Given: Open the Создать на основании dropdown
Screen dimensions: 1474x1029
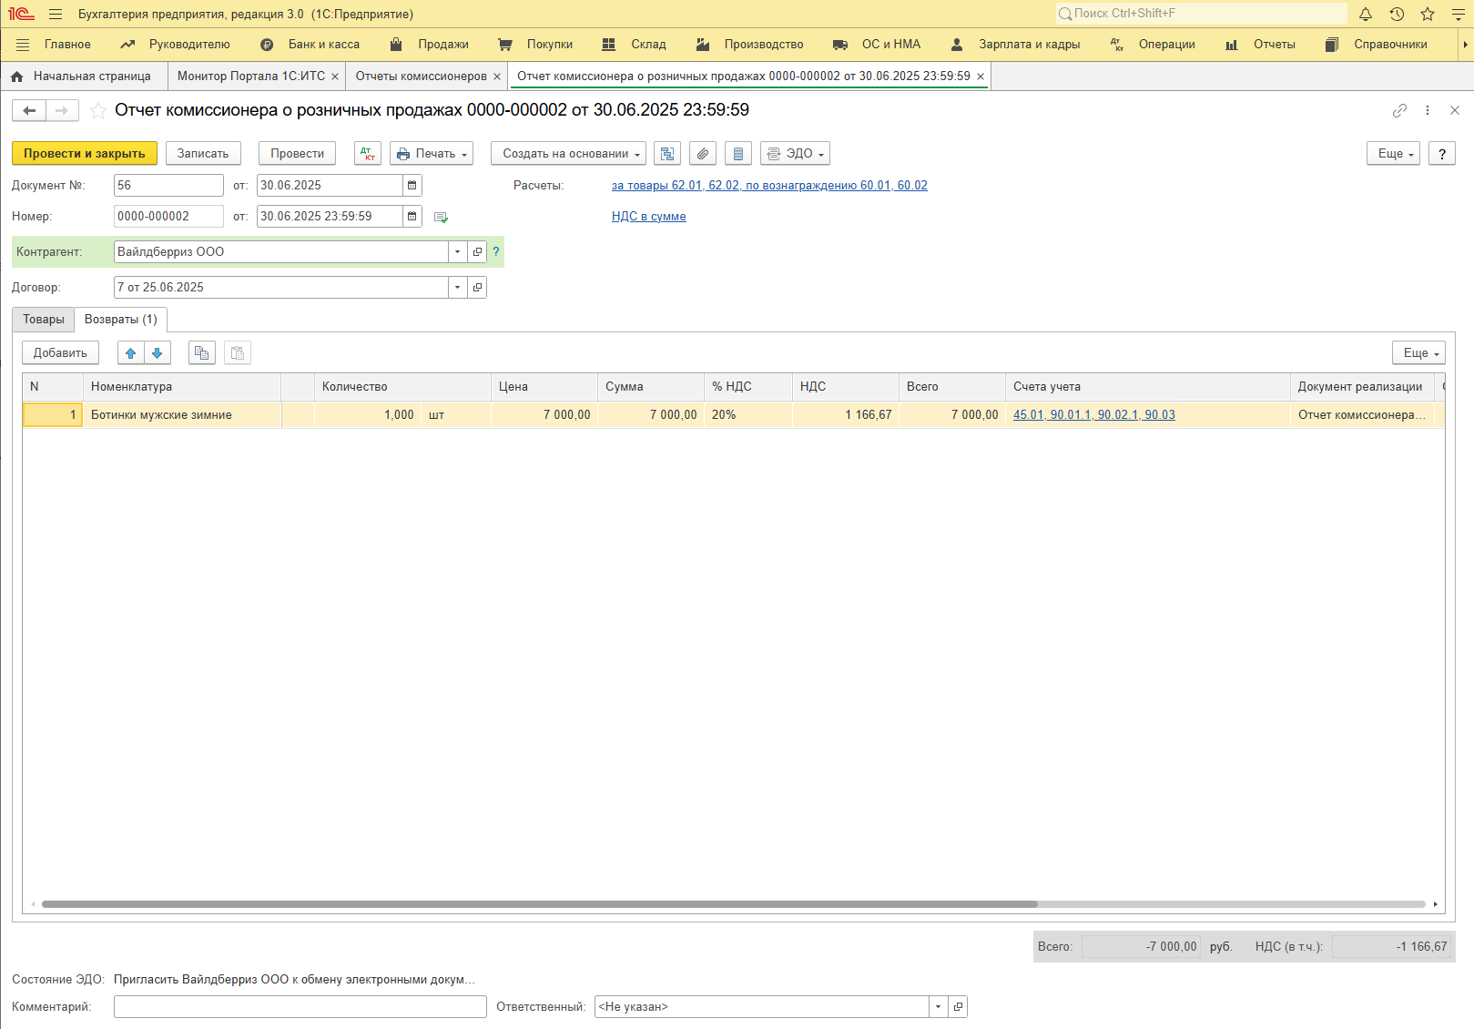Looking at the screenshot, I should (x=568, y=154).
